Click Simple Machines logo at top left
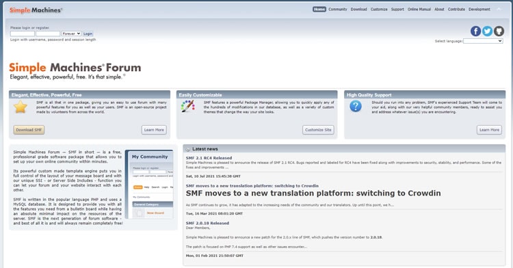 pyautogui.click(x=36, y=10)
